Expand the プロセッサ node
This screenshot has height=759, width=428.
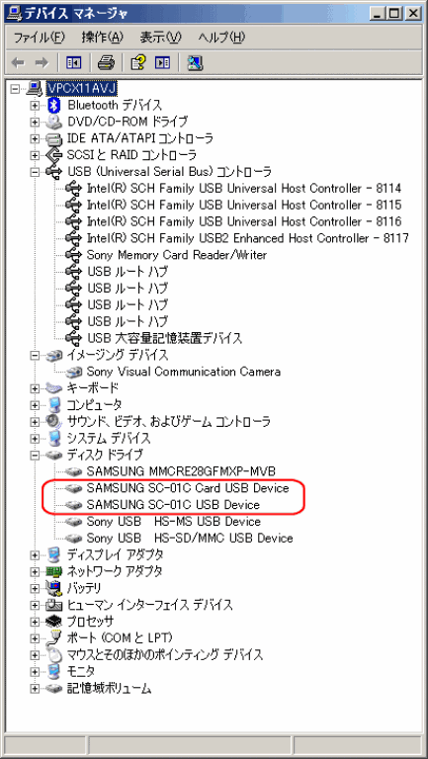coord(35,622)
